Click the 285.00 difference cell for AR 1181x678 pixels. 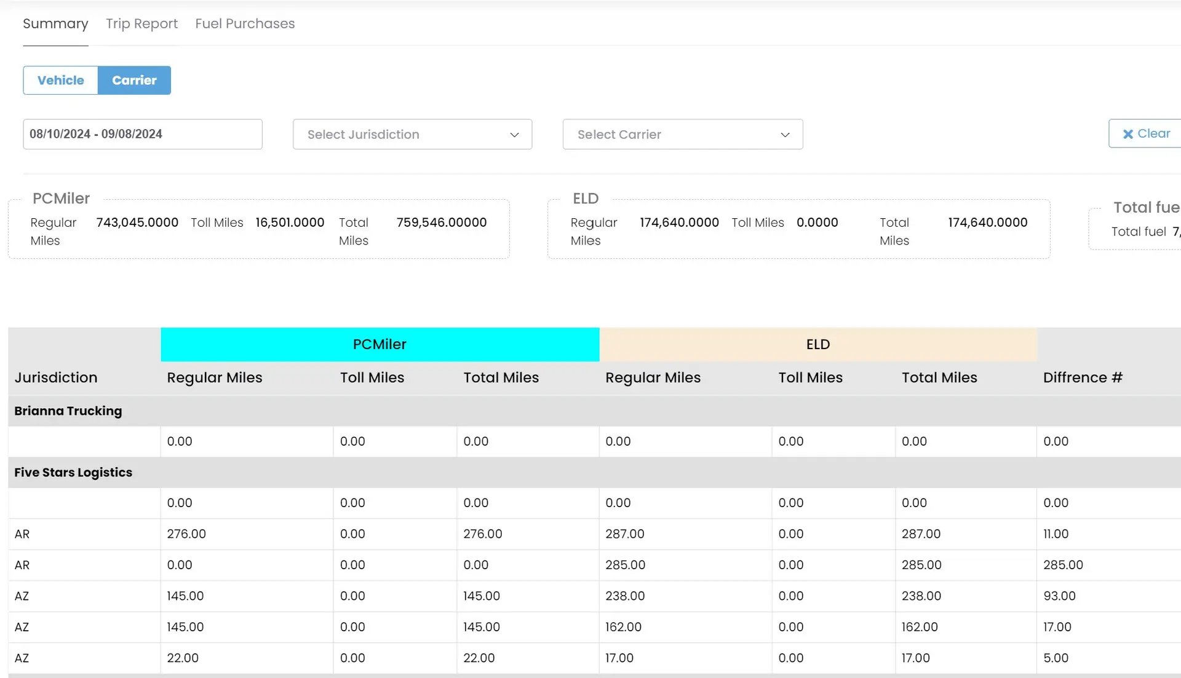coord(1062,565)
